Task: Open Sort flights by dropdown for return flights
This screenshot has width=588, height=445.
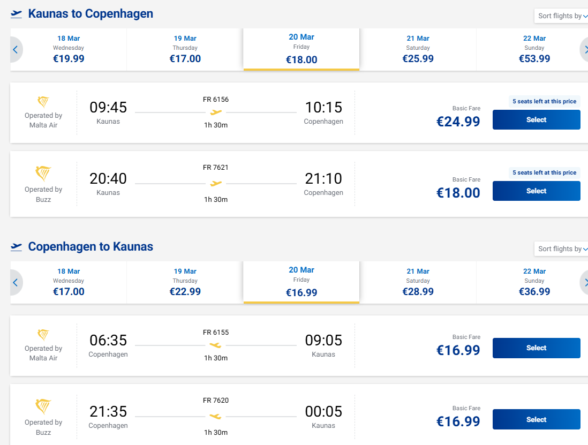Action: tap(562, 249)
